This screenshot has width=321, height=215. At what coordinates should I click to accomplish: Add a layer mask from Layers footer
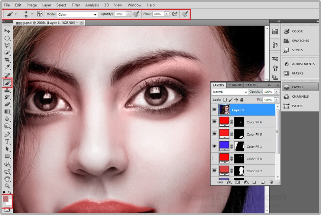[237, 182]
